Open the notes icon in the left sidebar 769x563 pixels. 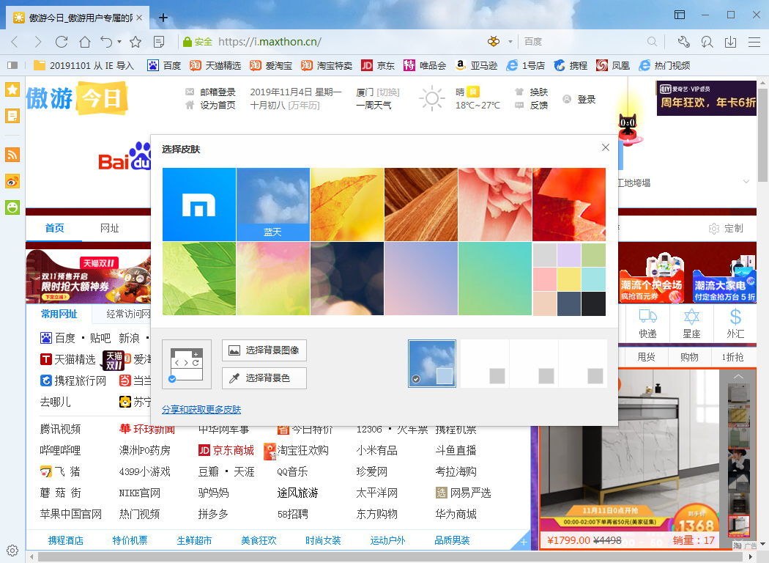(x=12, y=115)
